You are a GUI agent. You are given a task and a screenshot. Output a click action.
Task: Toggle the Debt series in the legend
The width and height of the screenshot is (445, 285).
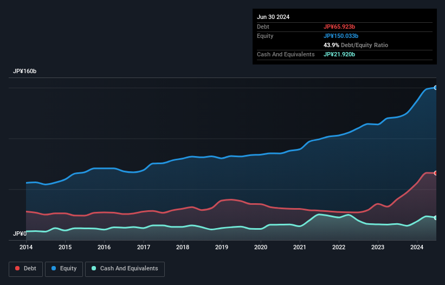[25, 269]
